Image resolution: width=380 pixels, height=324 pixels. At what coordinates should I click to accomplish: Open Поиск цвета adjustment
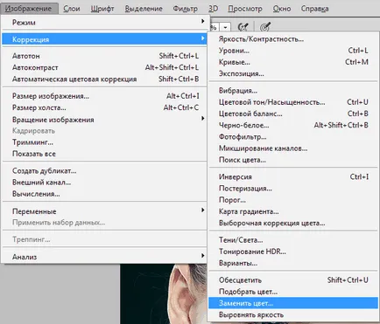pos(293,160)
